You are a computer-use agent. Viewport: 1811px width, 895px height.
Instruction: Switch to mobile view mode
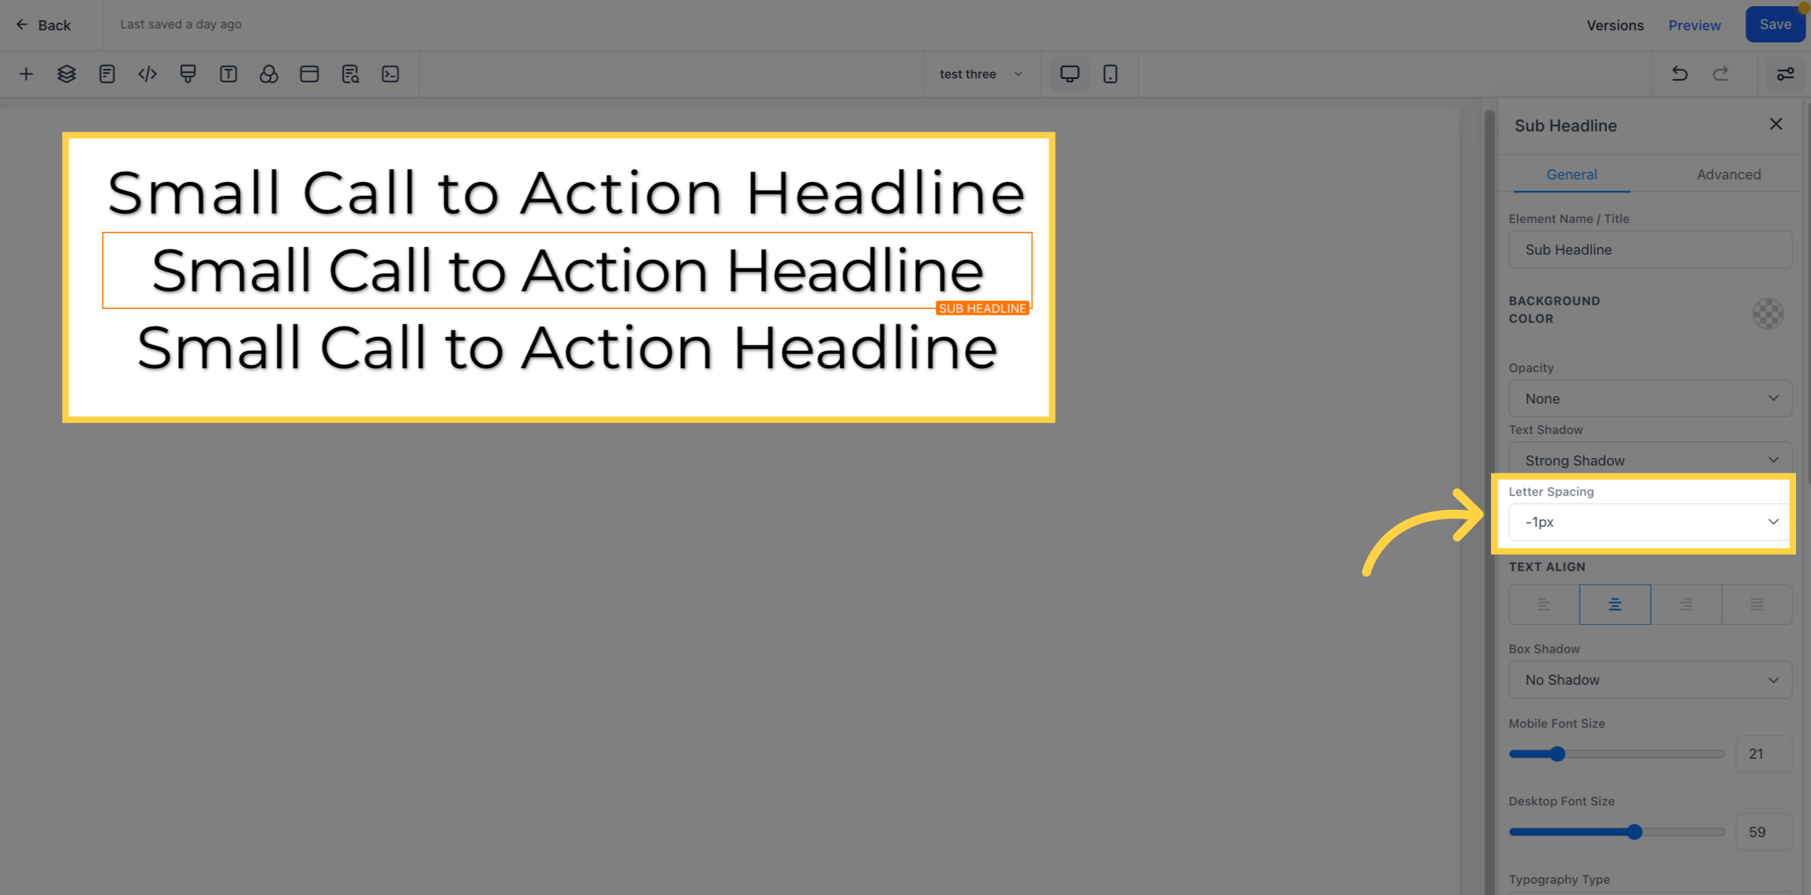coord(1109,74)
